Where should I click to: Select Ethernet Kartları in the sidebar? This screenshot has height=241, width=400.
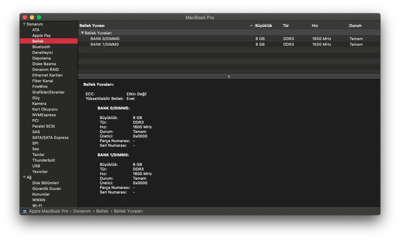point(47,75)
